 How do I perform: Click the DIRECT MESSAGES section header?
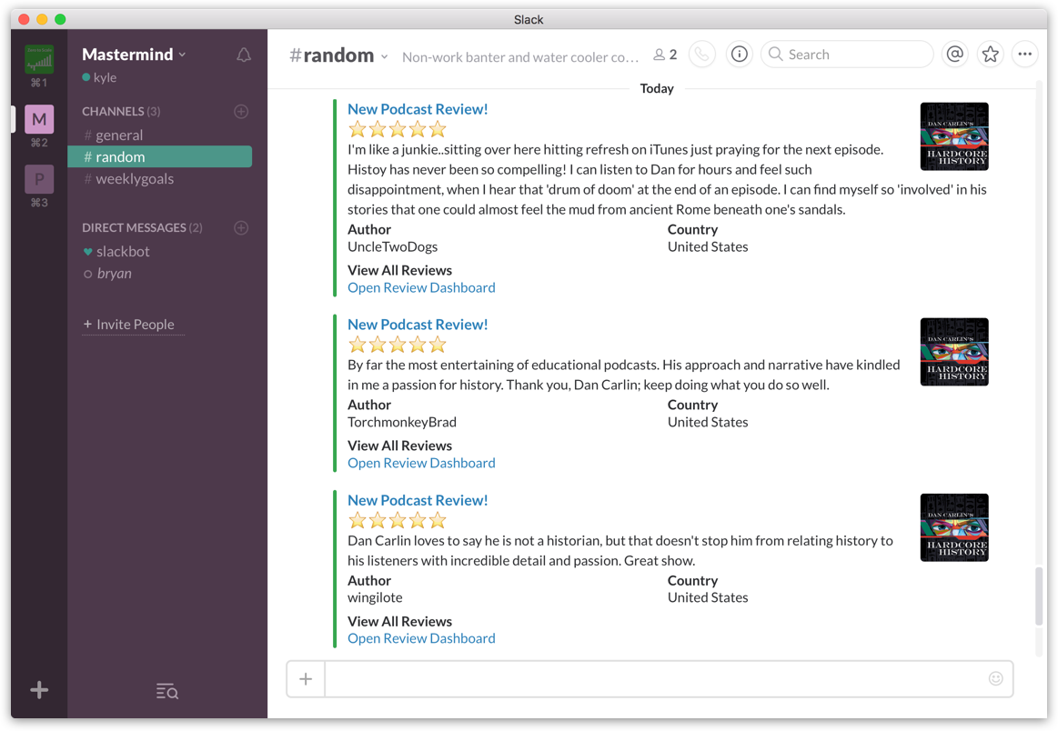(x=142, y=228)
